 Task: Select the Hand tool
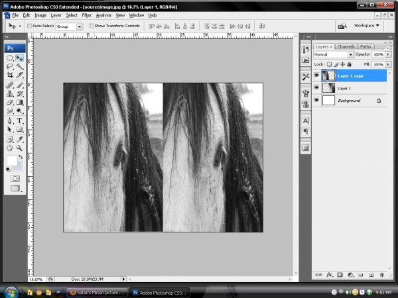tap(10, 148)
